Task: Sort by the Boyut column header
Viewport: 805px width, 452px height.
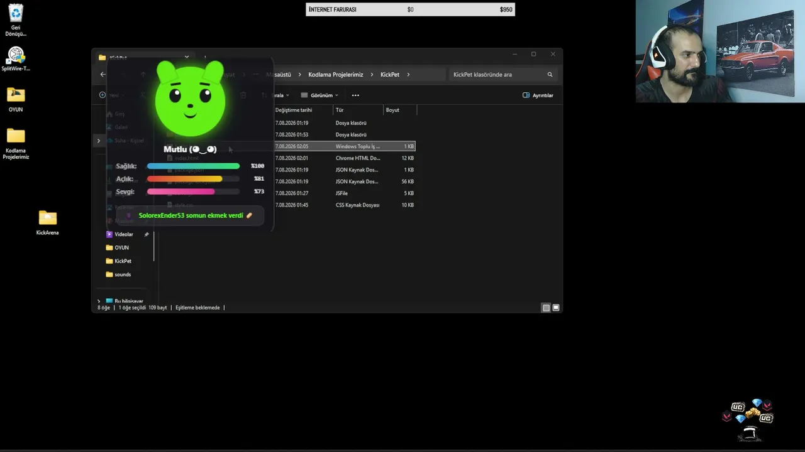Action: tap(400, 110)
